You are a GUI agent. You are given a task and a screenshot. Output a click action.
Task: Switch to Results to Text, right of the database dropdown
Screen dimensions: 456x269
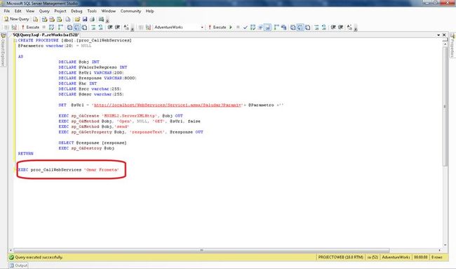293,27
